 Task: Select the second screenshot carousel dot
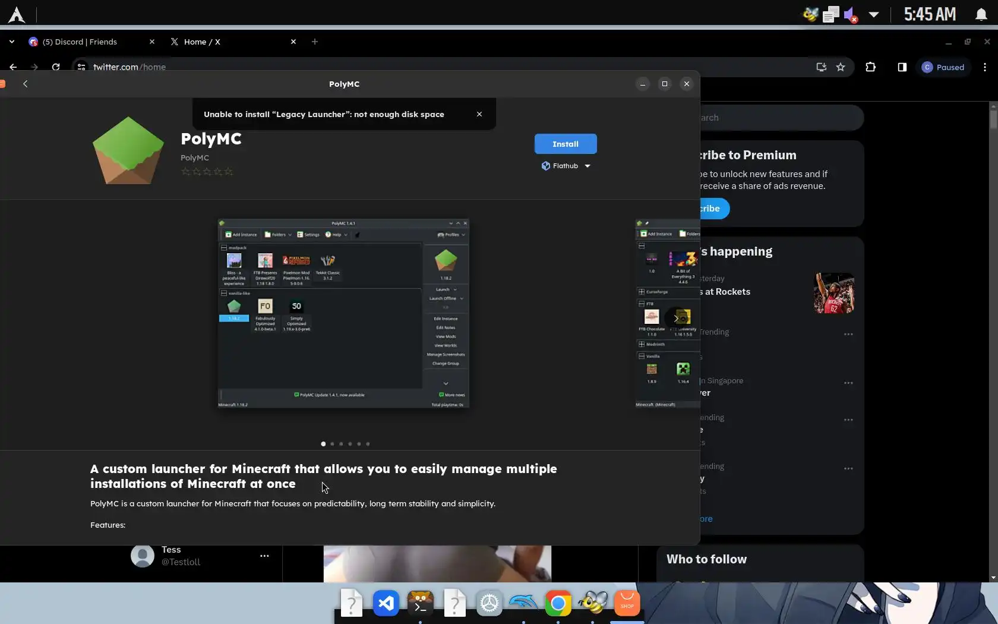coord(332,444)
